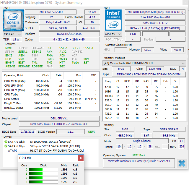The height and width of the screenshot is (185, 189).
Task: Click the Freq column header in timing table
Action: (107, 81)
